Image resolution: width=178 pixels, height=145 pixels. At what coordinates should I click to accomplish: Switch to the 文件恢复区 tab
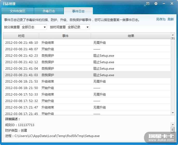(x=18, y=11)
